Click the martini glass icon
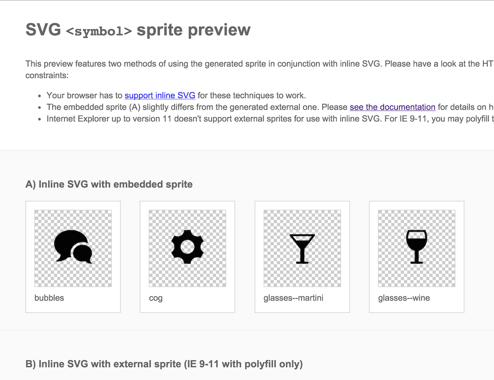The width and height of the screenshot is (494, 380). pos(302,248)
